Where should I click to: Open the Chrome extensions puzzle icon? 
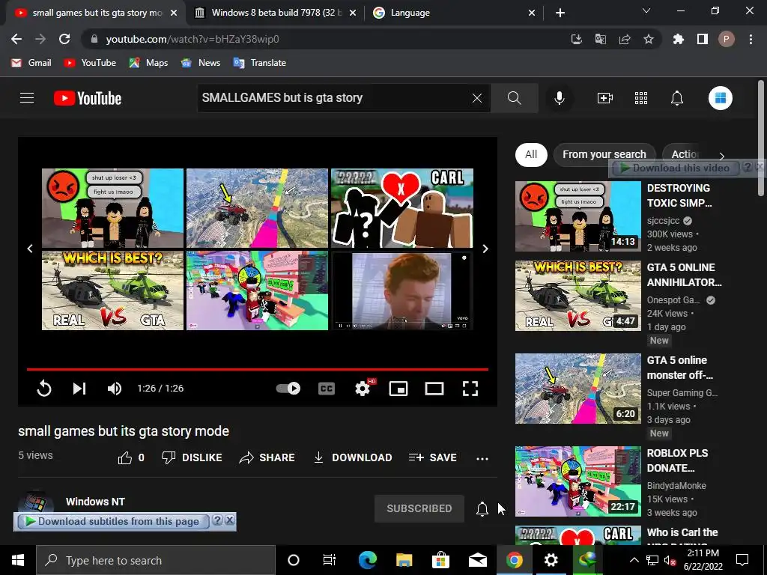coord(679,39)
